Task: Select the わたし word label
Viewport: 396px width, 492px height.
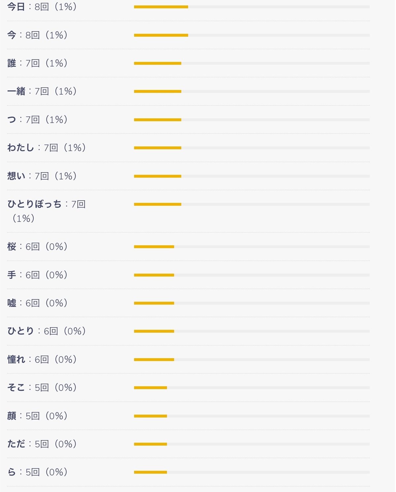Action: click(21, 148)
